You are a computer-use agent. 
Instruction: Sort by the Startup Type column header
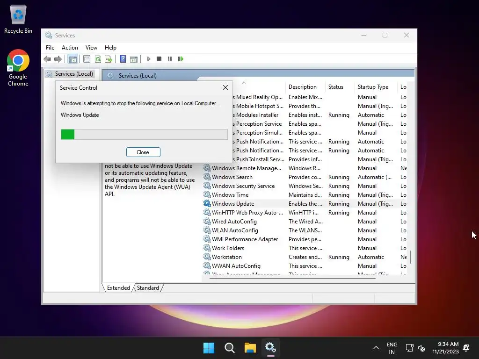pyautogui.click(x=373, y=87)
